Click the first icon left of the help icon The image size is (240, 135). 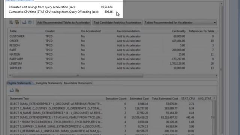point(24,22)
